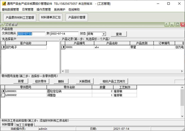The width and height of the screenshot is (185, 131).
Task: Open the 基础数据管理 menu
Action: tap(10, 10)
